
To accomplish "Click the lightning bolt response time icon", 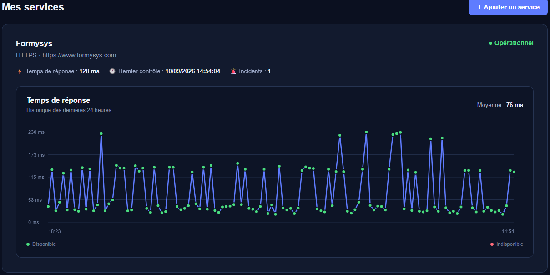I will (x=20, y=71).
